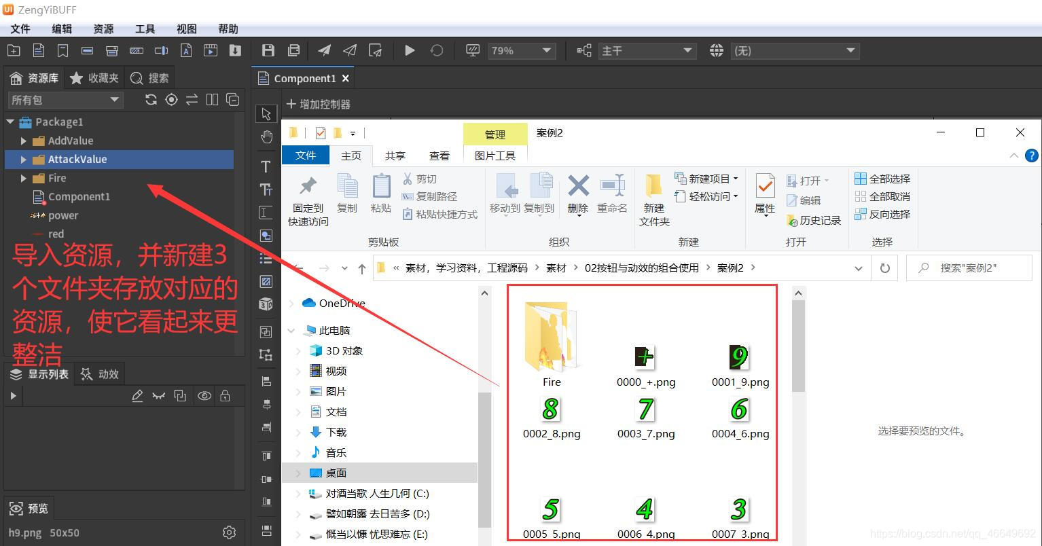Screen dimensions: 1042x546
Task: Click 全部选择 in Explorer ribbon
Action: coord(882,179)
